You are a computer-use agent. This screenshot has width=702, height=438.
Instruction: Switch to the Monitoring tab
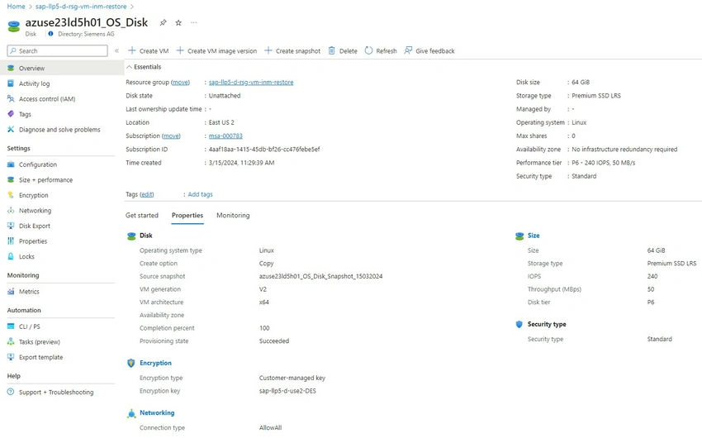coord(233,216)
